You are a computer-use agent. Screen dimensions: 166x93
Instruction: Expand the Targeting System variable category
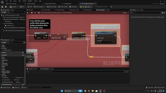click(x=1, y=73)
